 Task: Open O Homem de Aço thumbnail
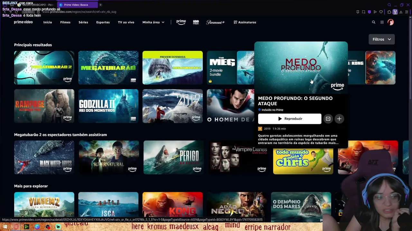(x=230, y=106)
